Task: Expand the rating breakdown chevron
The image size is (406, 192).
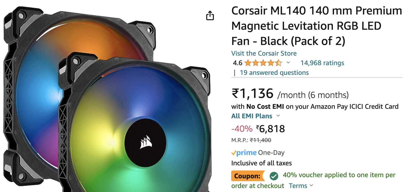Action: click(x=288, y=62)
